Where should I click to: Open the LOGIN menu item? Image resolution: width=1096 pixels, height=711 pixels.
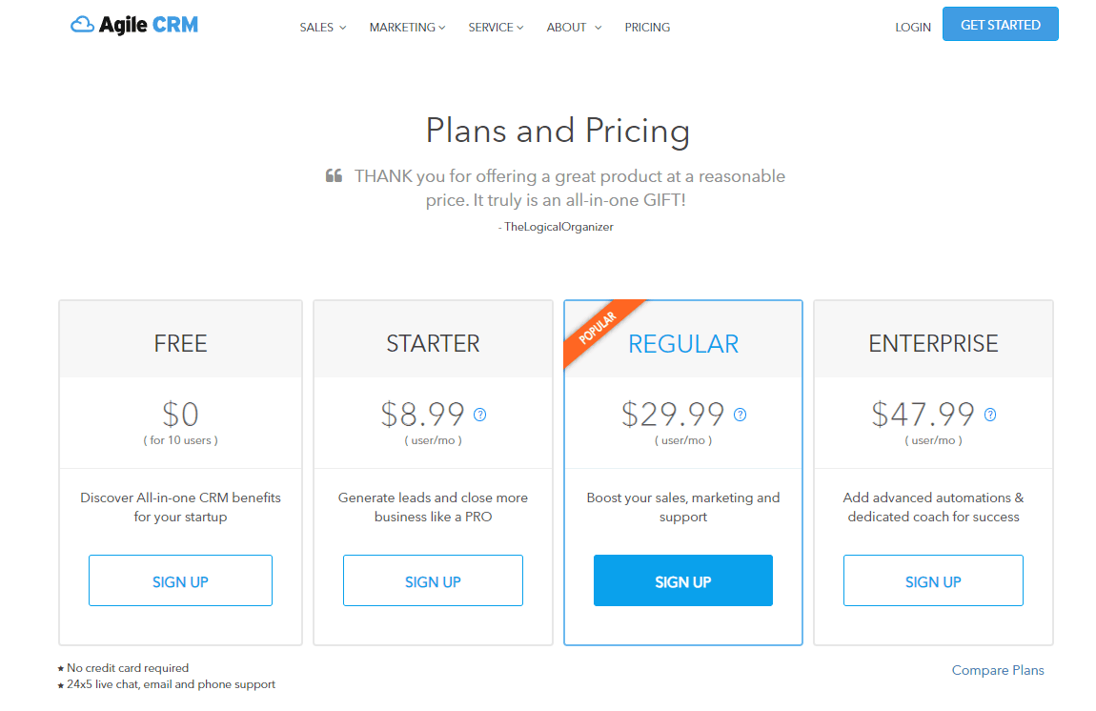(912, 27)
